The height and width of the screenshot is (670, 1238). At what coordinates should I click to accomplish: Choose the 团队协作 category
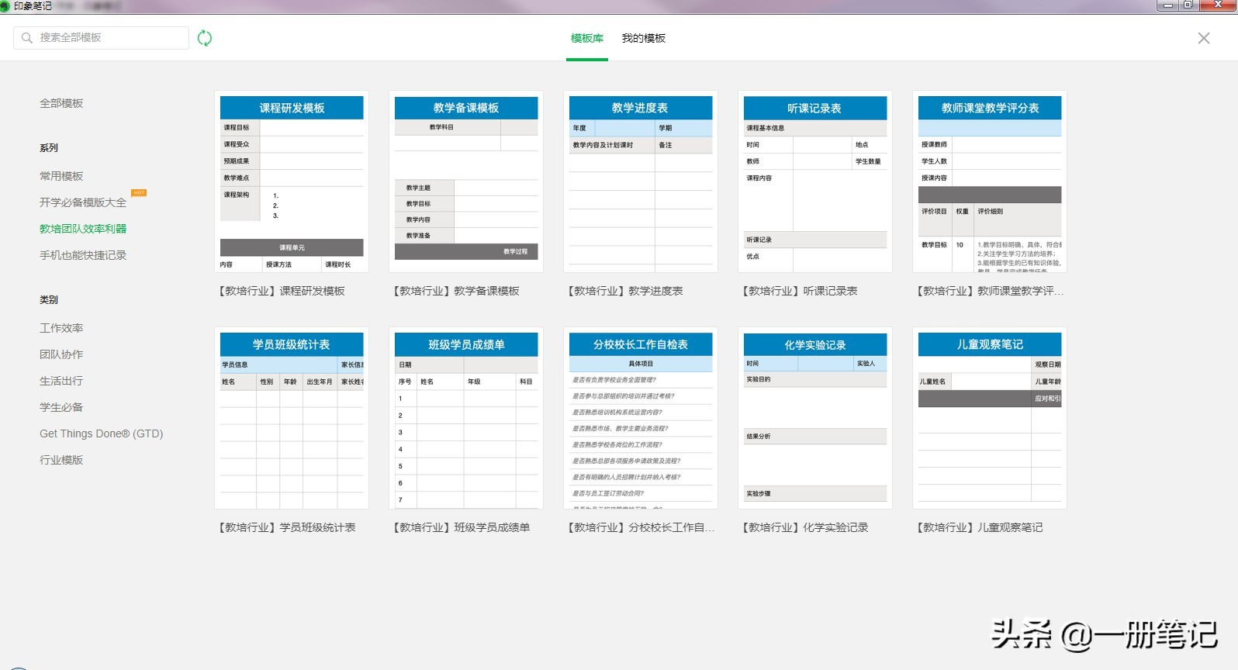pyautogui.click(x=61, y=354)
